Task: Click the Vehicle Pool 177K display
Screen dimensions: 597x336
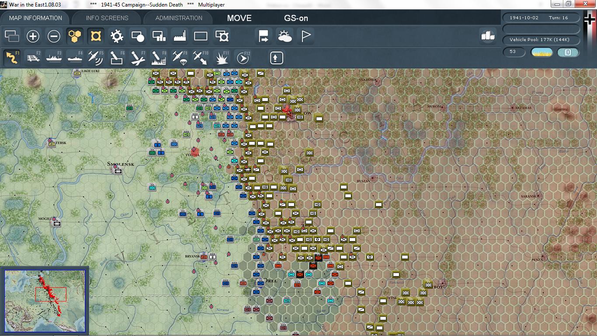Action: 541,40
